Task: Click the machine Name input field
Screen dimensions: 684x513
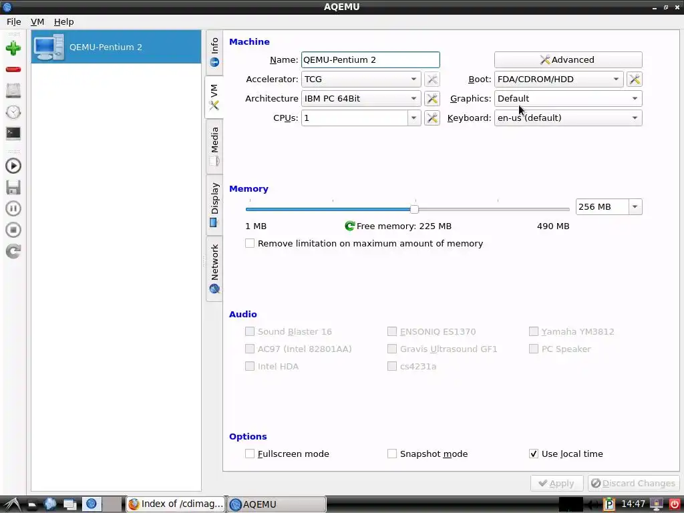Action: tap(370, 59)
